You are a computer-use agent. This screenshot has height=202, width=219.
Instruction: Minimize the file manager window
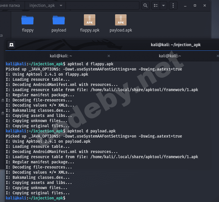tap(185, 6)
